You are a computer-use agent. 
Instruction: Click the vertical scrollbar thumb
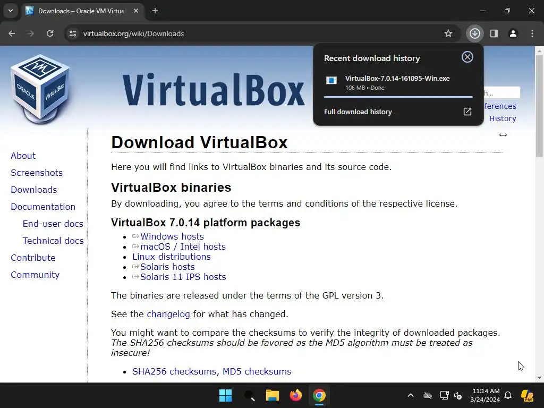pos(539,106)
